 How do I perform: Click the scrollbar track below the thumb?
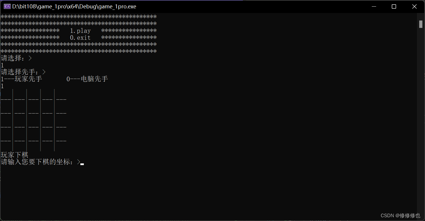(421, 115)
